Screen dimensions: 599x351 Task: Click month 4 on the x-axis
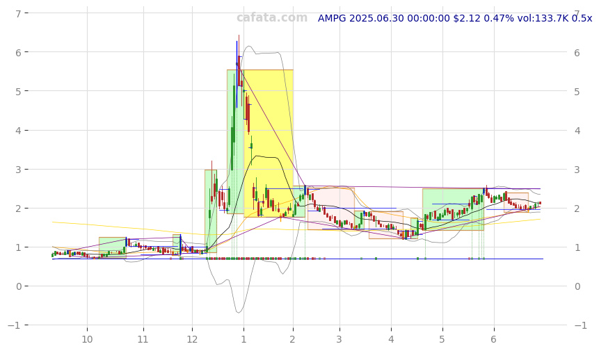pyautogui.click(x=391, y=340)
